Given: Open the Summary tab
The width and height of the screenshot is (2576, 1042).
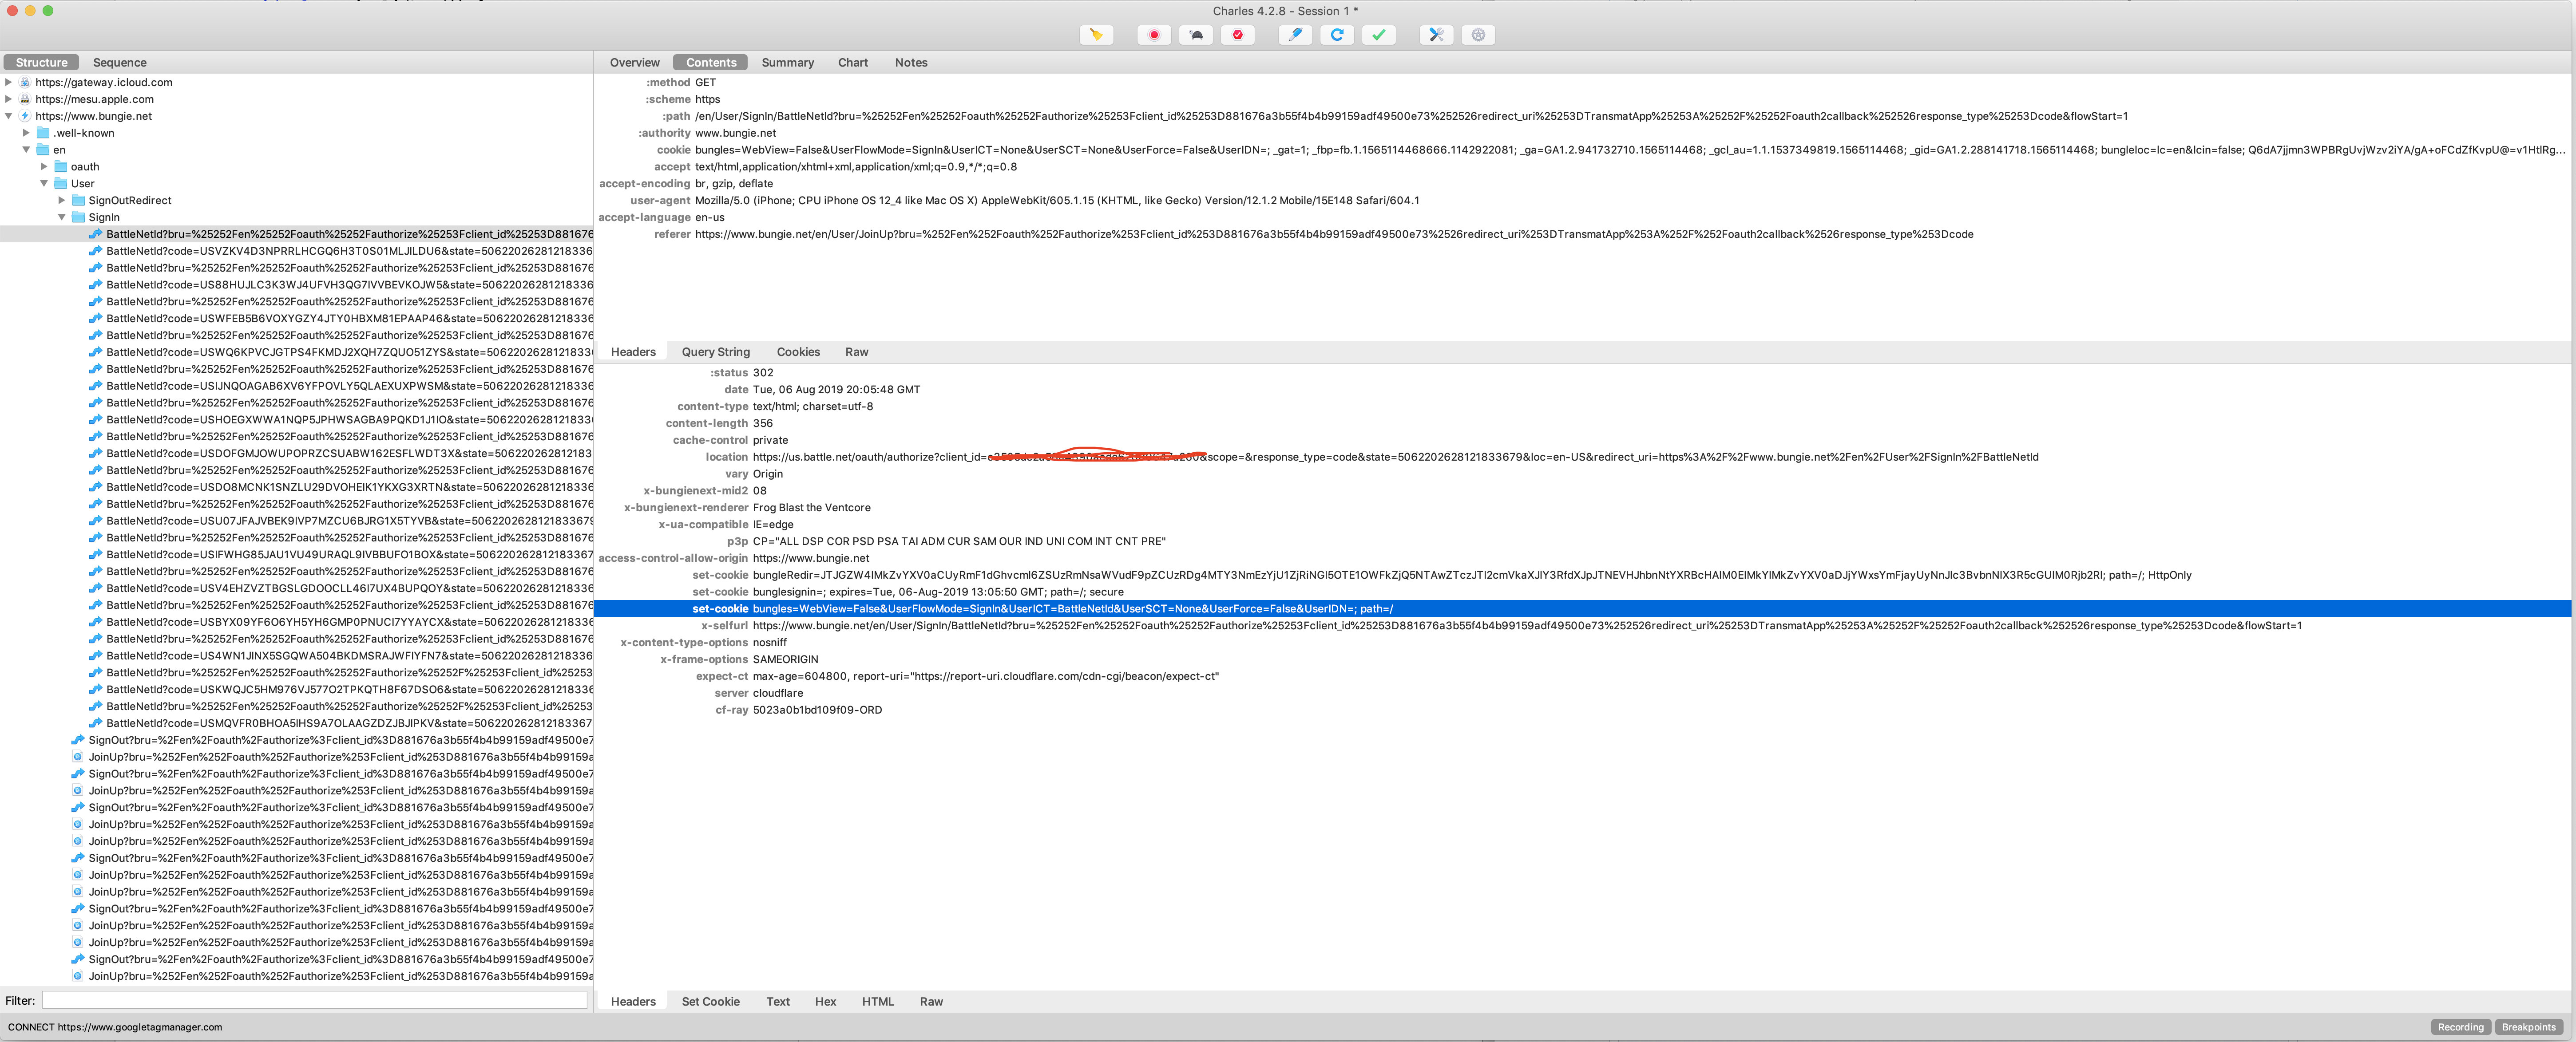Looking at the screenshot, I should [x=788, y=62].
